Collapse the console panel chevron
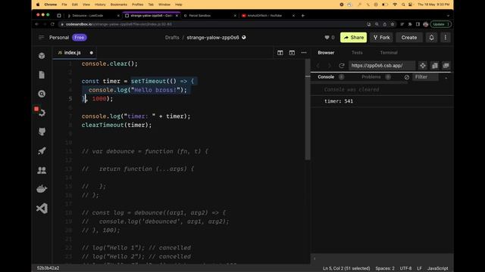The image size is (485, 272). [446, 78]
